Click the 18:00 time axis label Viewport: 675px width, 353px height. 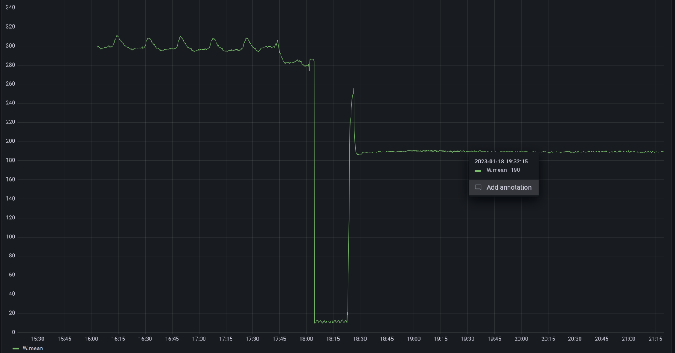point(306,339)
